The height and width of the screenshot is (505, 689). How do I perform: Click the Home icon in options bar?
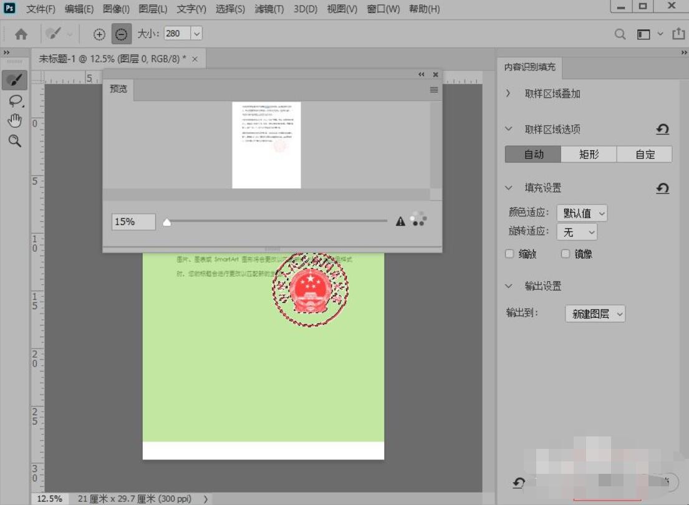(21, 34)
